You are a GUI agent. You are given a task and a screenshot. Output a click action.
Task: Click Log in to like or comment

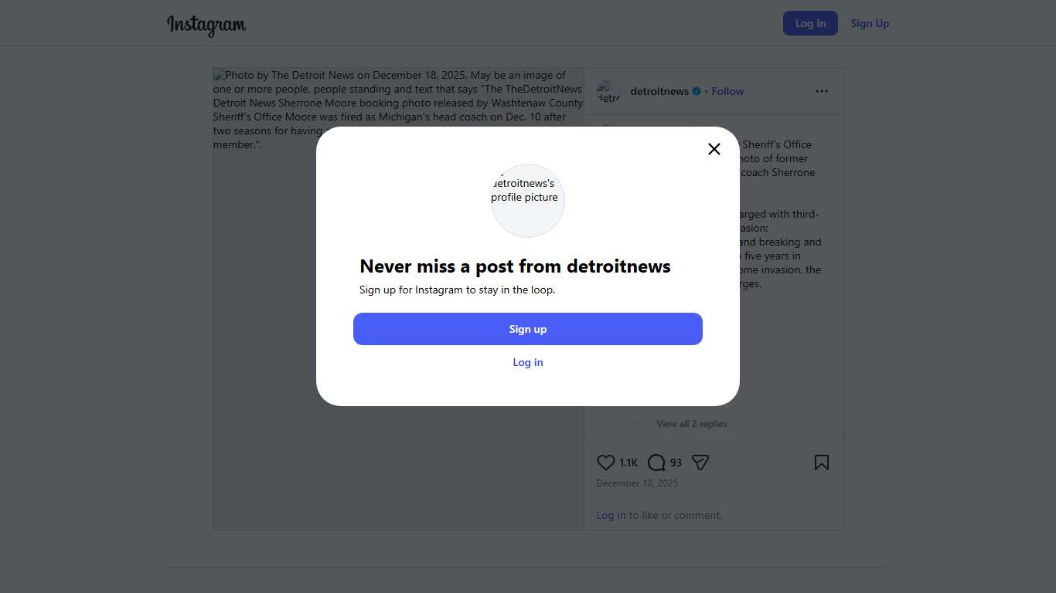(611, 515)
